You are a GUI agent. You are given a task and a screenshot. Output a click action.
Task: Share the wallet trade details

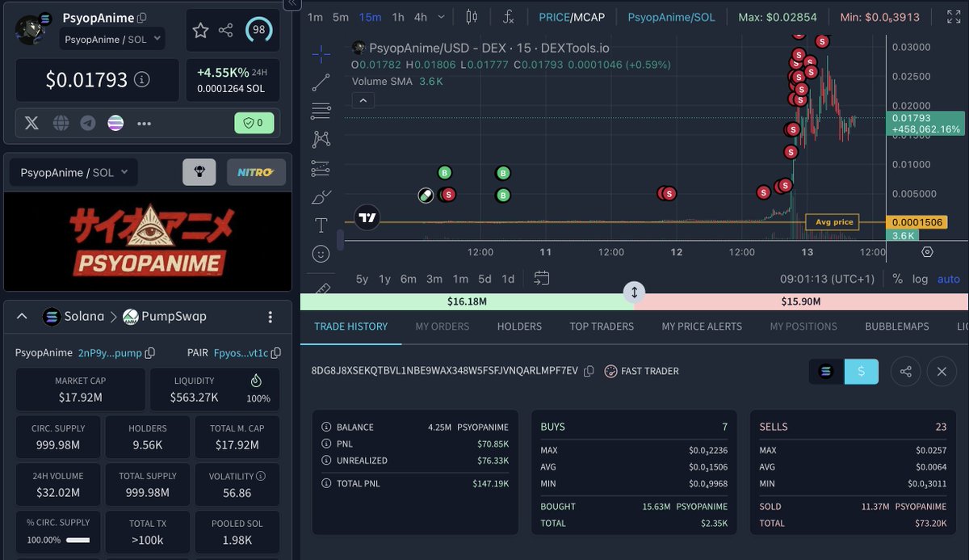click(x=906, y=371)
